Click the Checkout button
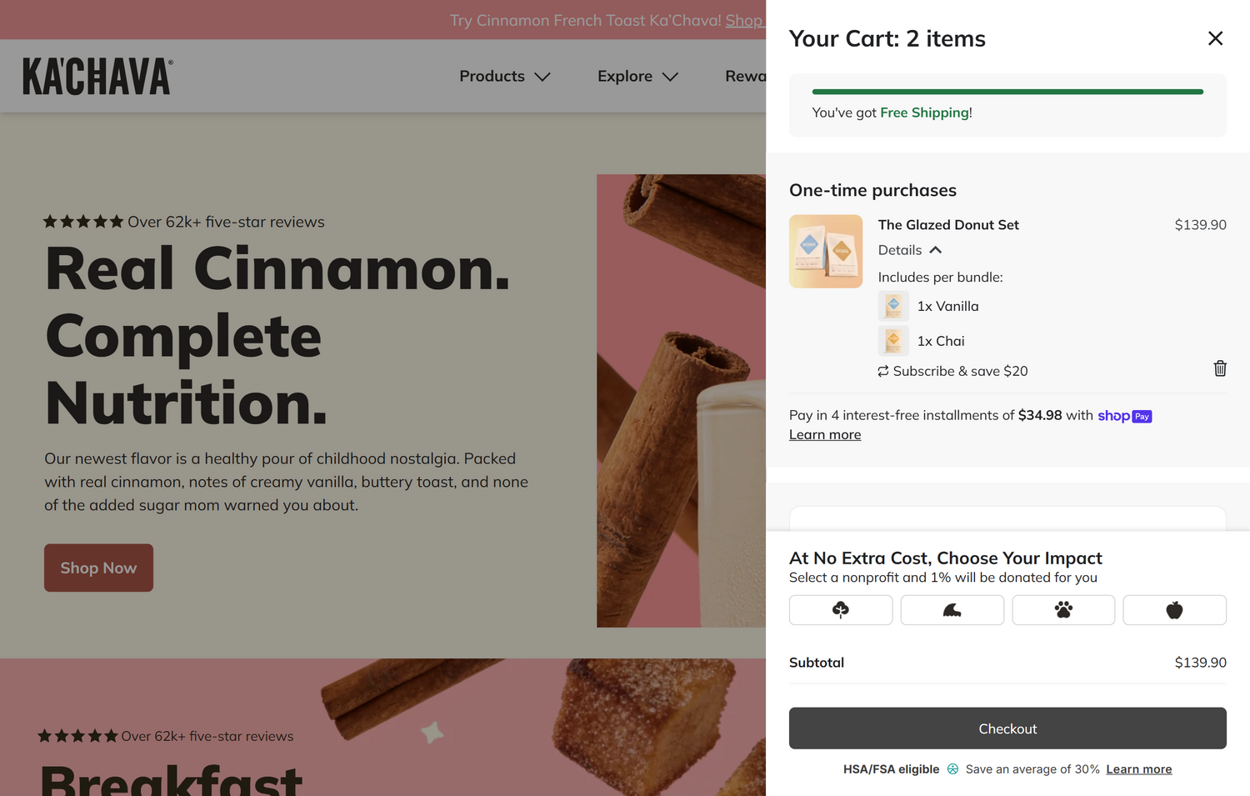 [x=1007, y=728]
